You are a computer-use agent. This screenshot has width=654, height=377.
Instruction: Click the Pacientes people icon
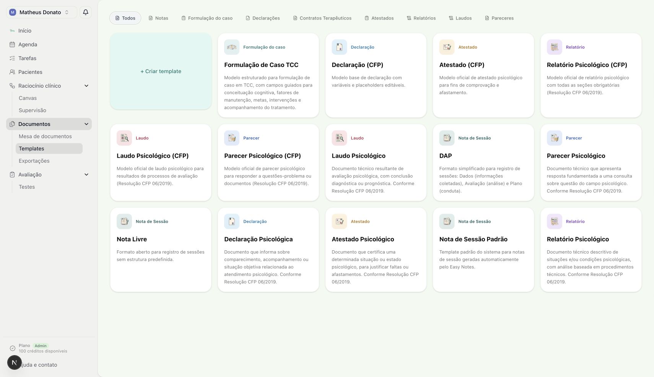[x=12, y=72]
